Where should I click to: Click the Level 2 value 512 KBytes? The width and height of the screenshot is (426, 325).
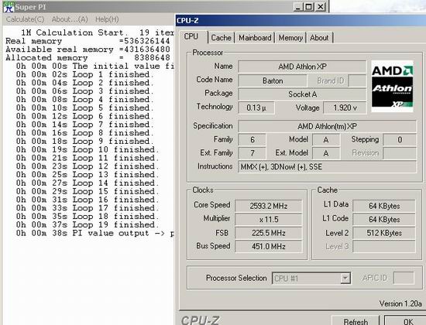(384, 233)
